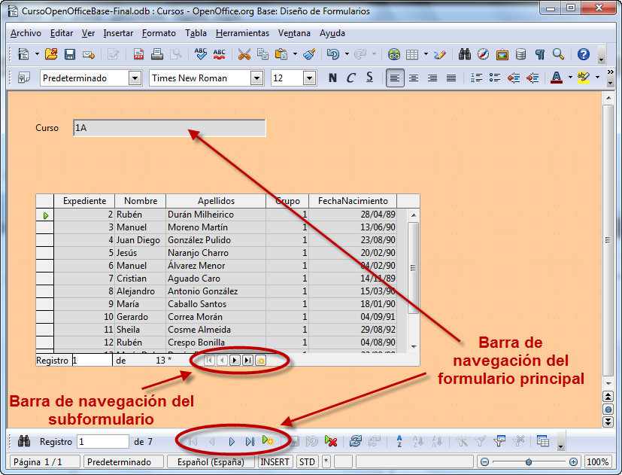Activate the Format Paintbrush tool
The width and height of the screenshot is (622, 475).
[309, 54]
